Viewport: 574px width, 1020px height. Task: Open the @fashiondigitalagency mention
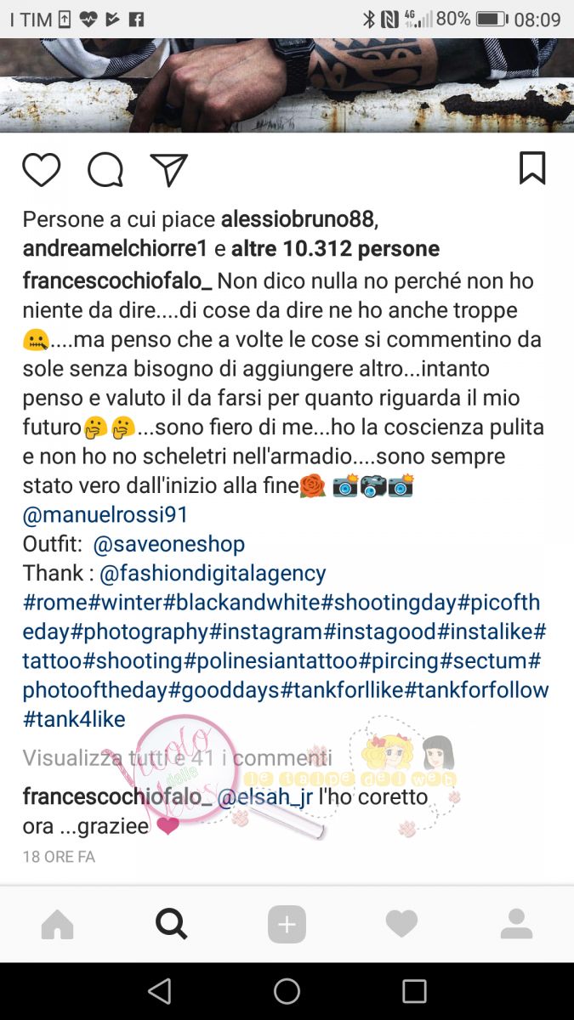coord(213,574)
